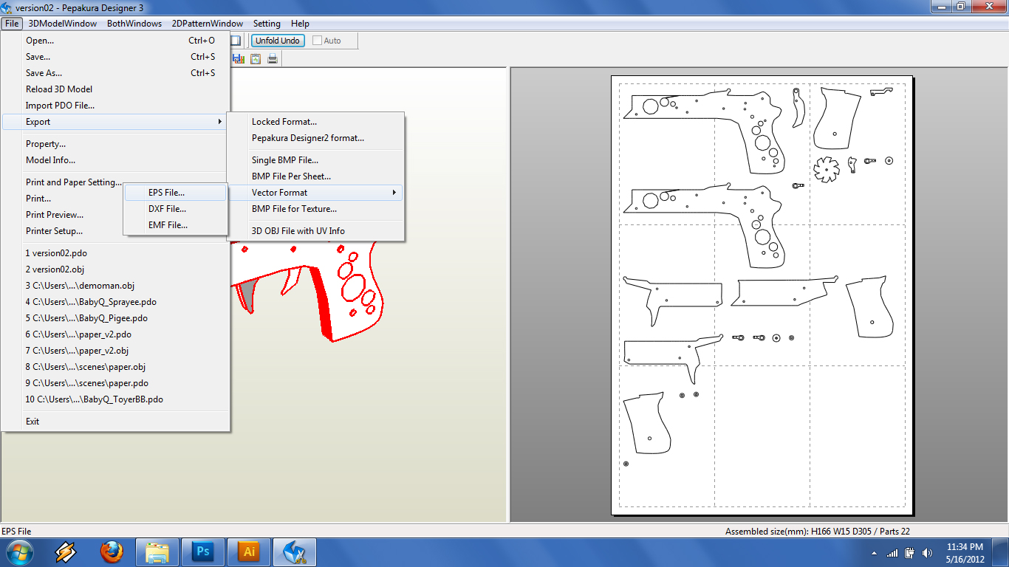Choose Printer Setup...
Screen dimensions: 1009x567
tap(54, 231)
